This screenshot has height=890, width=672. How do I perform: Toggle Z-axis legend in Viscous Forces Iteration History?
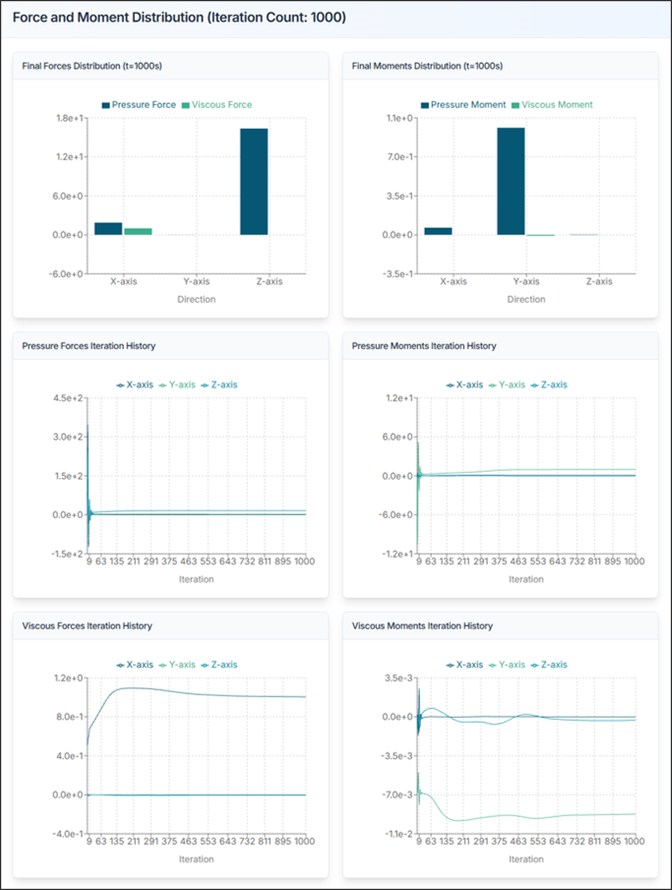218,664
